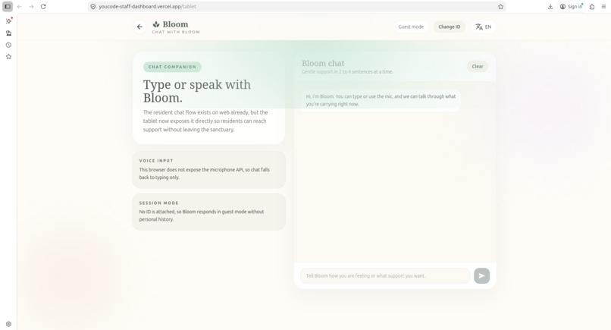Open the bookmarks star sidebar icon
Viewport: 611px width, 330px height.
[8, 57]
